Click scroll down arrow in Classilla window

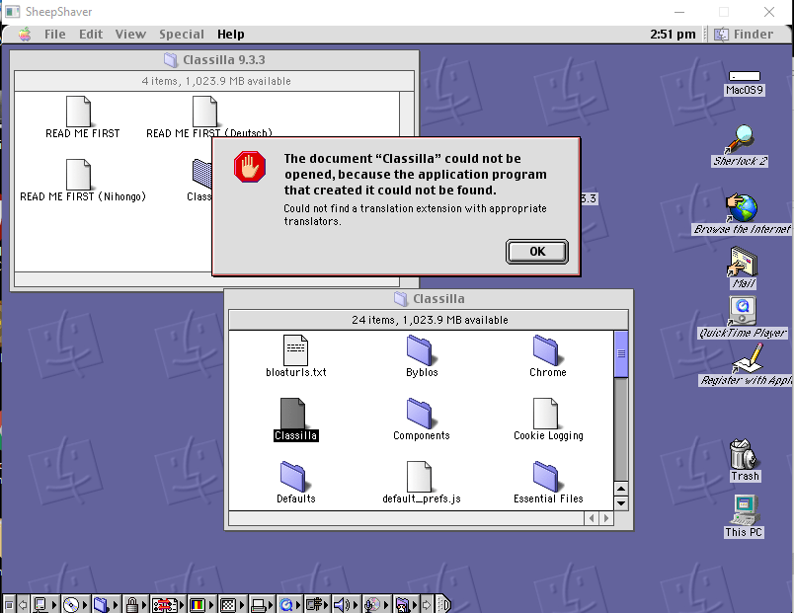point(621,503)
